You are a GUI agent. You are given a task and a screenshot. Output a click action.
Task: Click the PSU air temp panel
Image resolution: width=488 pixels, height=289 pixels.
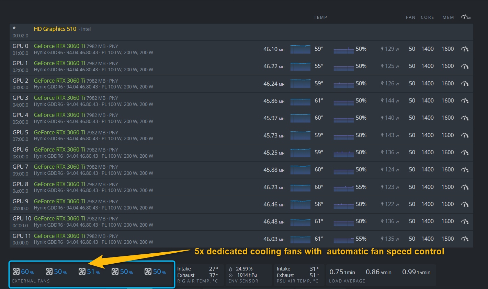point(297,275)
